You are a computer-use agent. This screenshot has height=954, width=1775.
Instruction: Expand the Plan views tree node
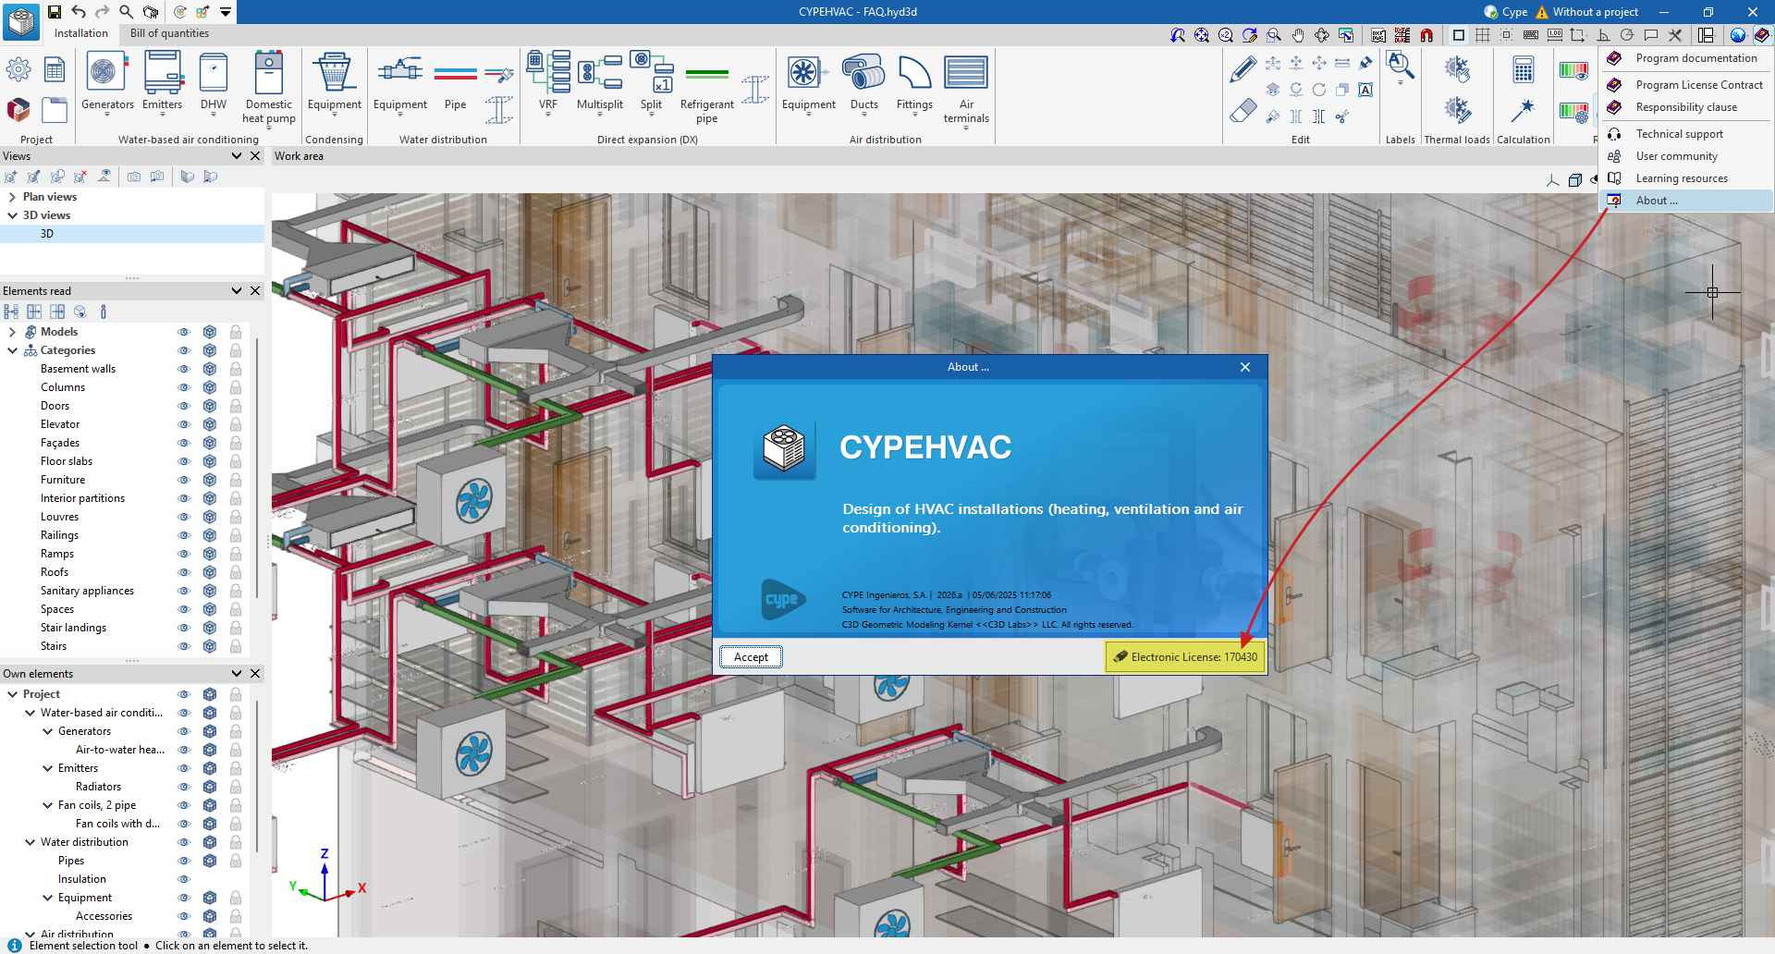coord(12,197)
